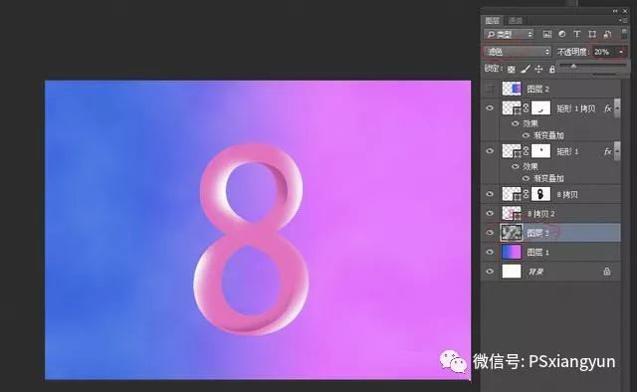This screenshot has height=392, width=637.
Task: Hide the 矩形 1 layer
Action: 490,151
